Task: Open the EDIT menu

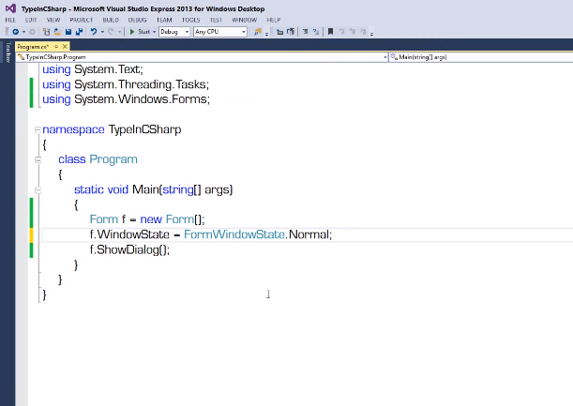Action: 31,20
